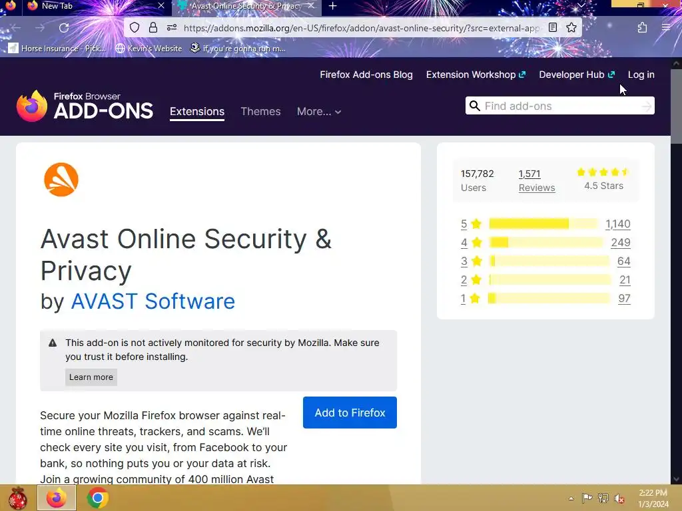Click the Learn more button

tap(91, 377)
